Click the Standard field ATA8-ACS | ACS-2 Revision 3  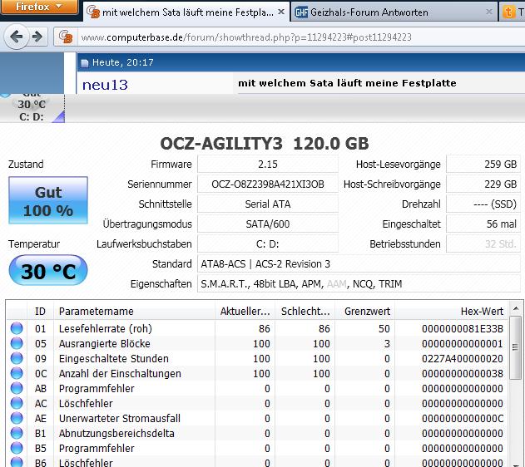[359, 263]
